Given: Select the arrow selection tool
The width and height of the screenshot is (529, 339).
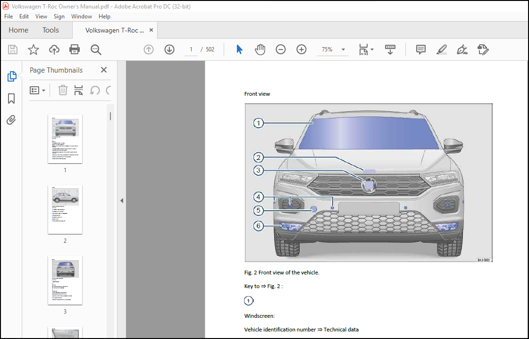Looking at the screenshot, I should (240, 50).
